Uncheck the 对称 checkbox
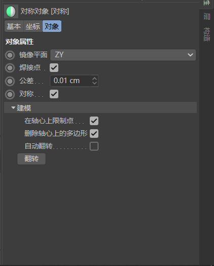 [x=54, y=94]
